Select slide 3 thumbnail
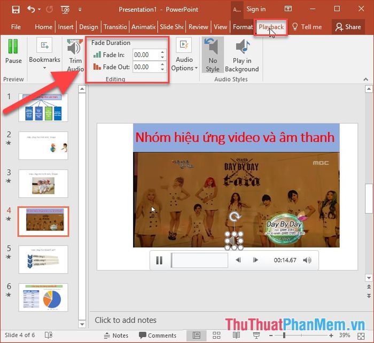This screenshot has width=374, height=343. click(x=43, y=184)
